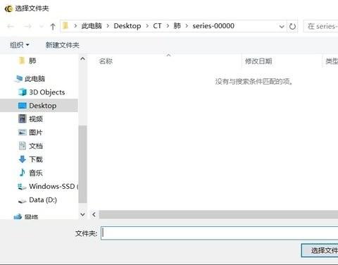Screen dimensions: 338x265
Task: Open the 下载 folder in sidebar
Action: coord(30,159)
